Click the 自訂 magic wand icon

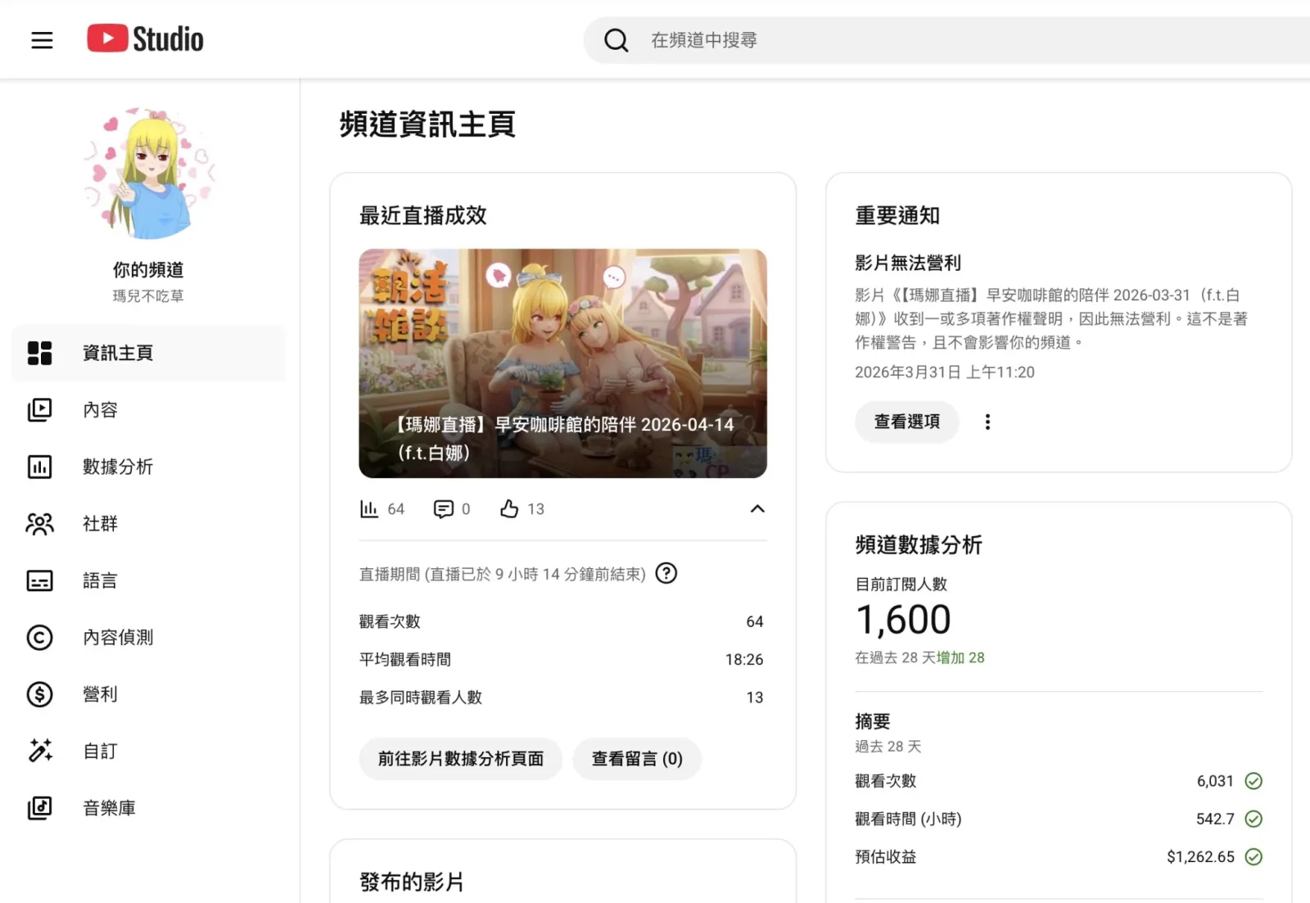coord(39,751)
